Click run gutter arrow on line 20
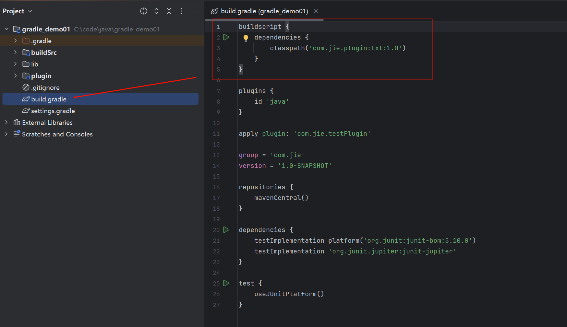 click(x=226, y=230)
